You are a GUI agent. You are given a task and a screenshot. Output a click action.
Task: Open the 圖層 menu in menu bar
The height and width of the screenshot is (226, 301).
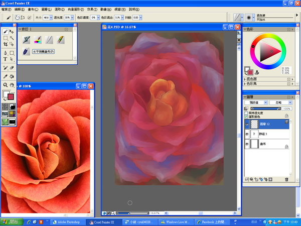tap(45, 9)
